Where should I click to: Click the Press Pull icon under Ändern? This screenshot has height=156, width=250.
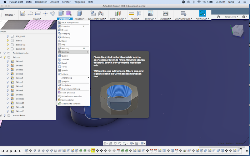(x=79, y=13)
